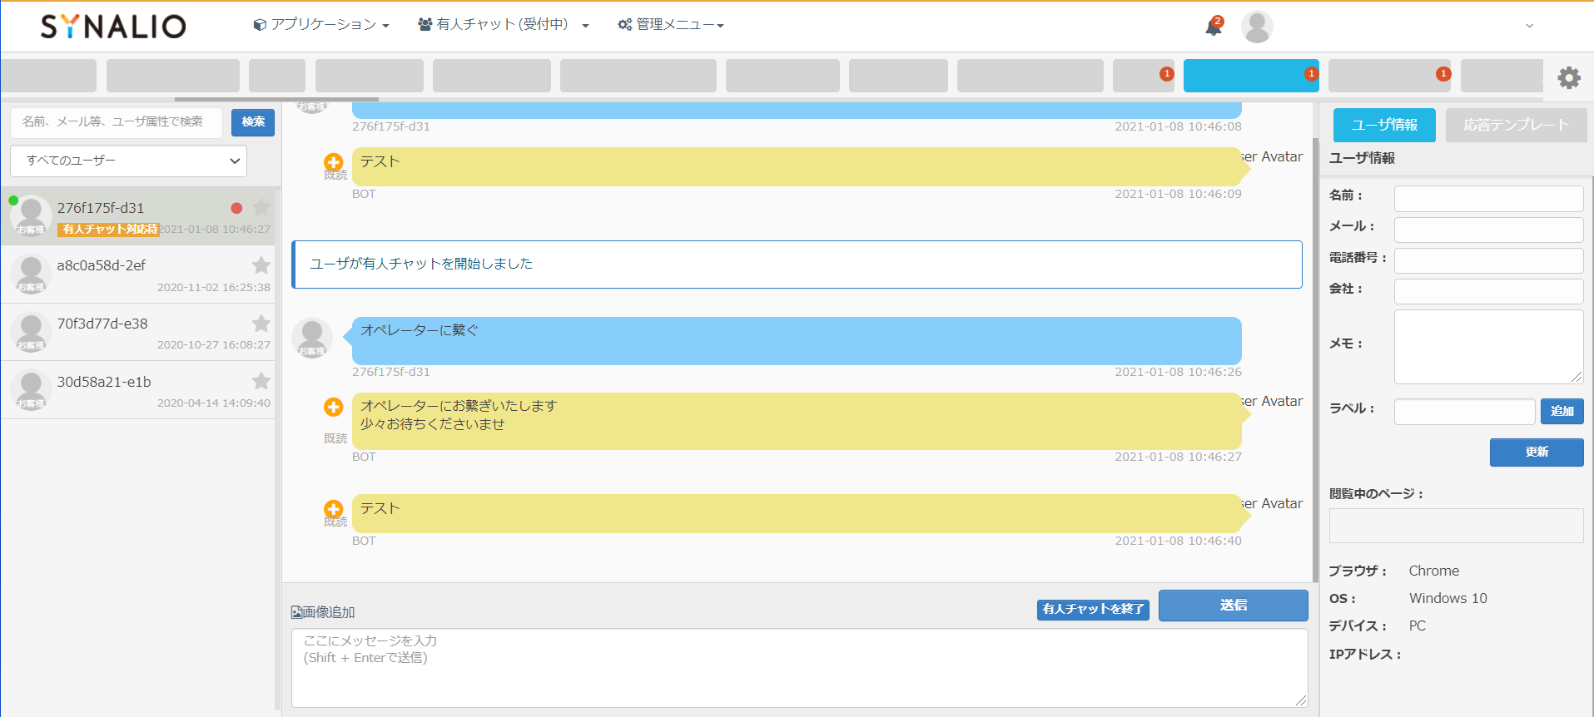Click the notification bell icon
The height and width of the screenshot is (717, 1594).
click(x=1214, y=27)
